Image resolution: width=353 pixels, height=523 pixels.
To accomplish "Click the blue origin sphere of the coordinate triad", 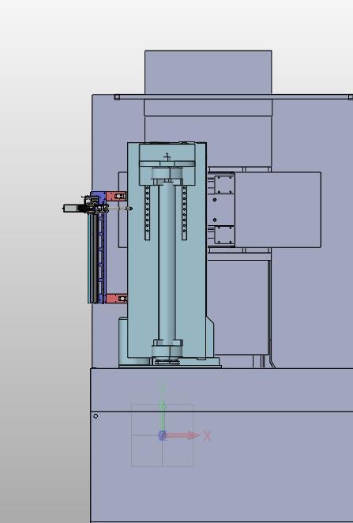I will 162,435.
